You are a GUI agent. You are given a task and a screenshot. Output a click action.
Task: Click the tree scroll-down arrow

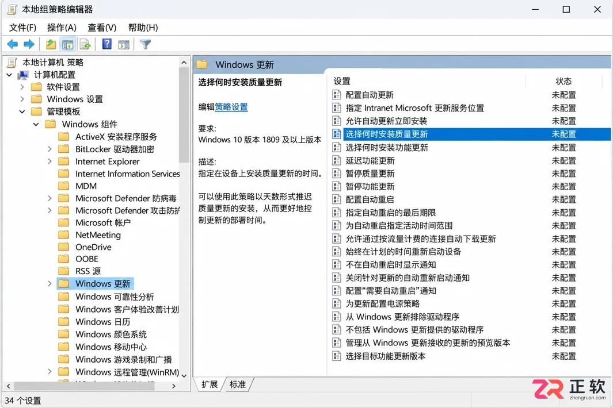pyautogui.click(x=184, y=375)
